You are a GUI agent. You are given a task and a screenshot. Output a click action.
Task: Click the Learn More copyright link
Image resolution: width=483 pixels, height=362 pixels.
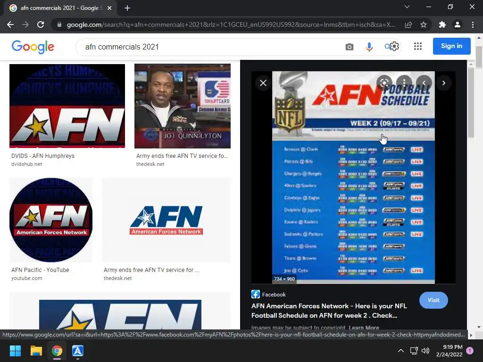(364, 328)
